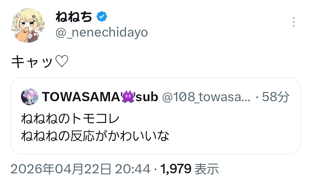This screenshot has width=311, height=182.
Task: Click ねねち's profile avatar
Action: tap(28, 26)
